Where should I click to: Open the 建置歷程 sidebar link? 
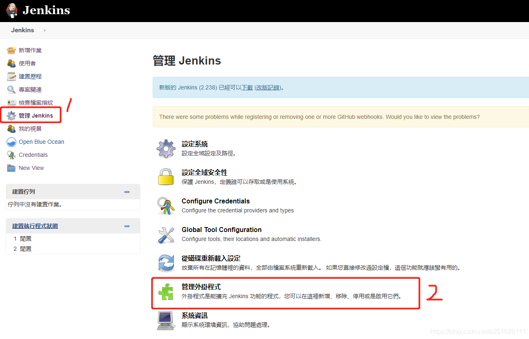point(30,76)
